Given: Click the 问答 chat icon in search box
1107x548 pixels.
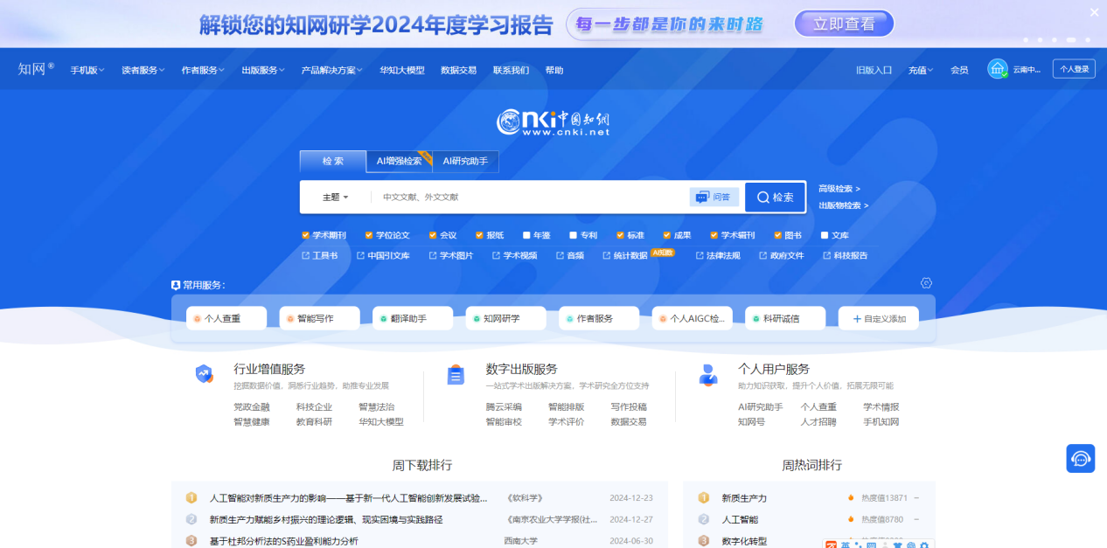Looking at the screenshot, I should click(x=702, y=198).
